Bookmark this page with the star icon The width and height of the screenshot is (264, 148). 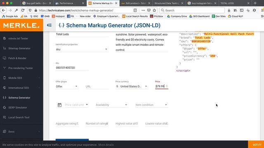pyautogui.click(x=154, y=10)
